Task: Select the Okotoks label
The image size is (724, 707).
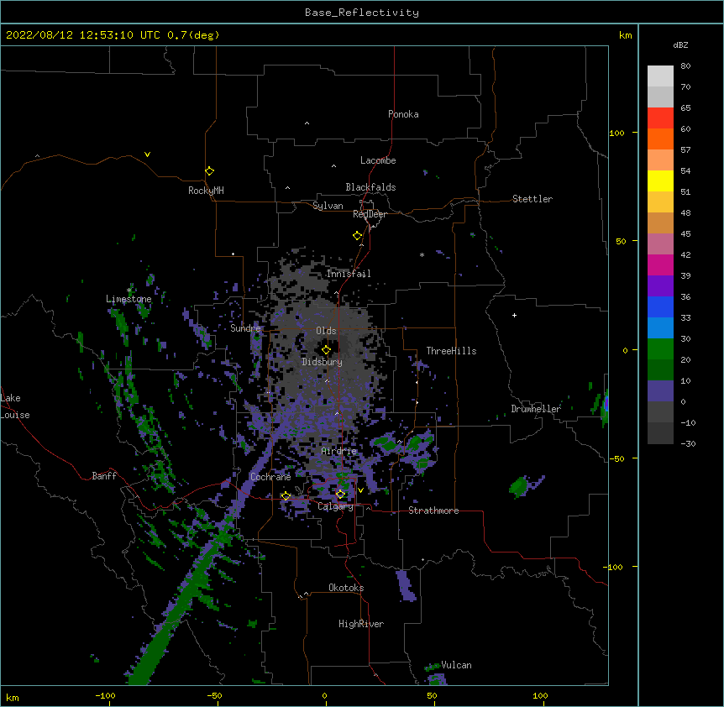Action: (346, 588)
